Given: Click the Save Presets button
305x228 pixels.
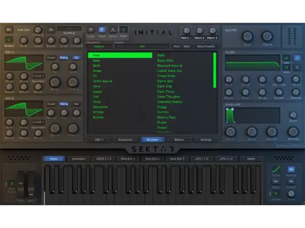Looking at the screenshot, I should pos(206,47).
